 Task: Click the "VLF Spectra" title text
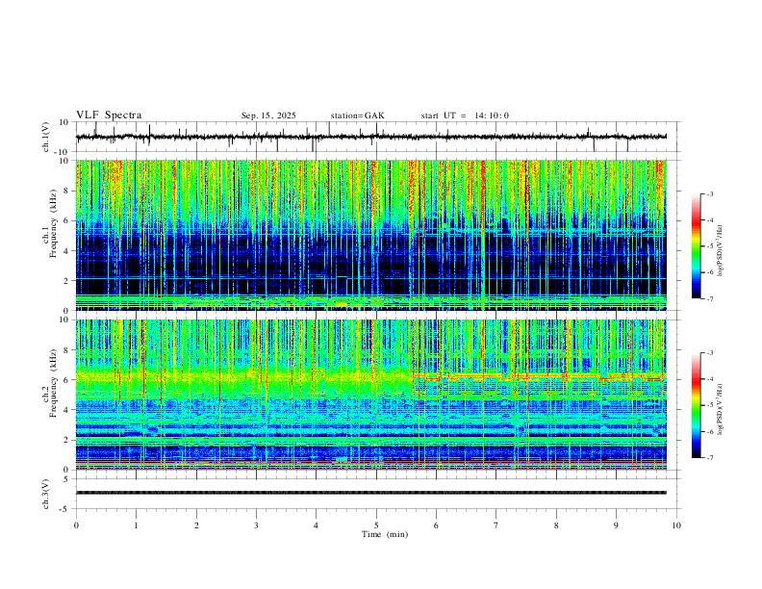(109, 115)
